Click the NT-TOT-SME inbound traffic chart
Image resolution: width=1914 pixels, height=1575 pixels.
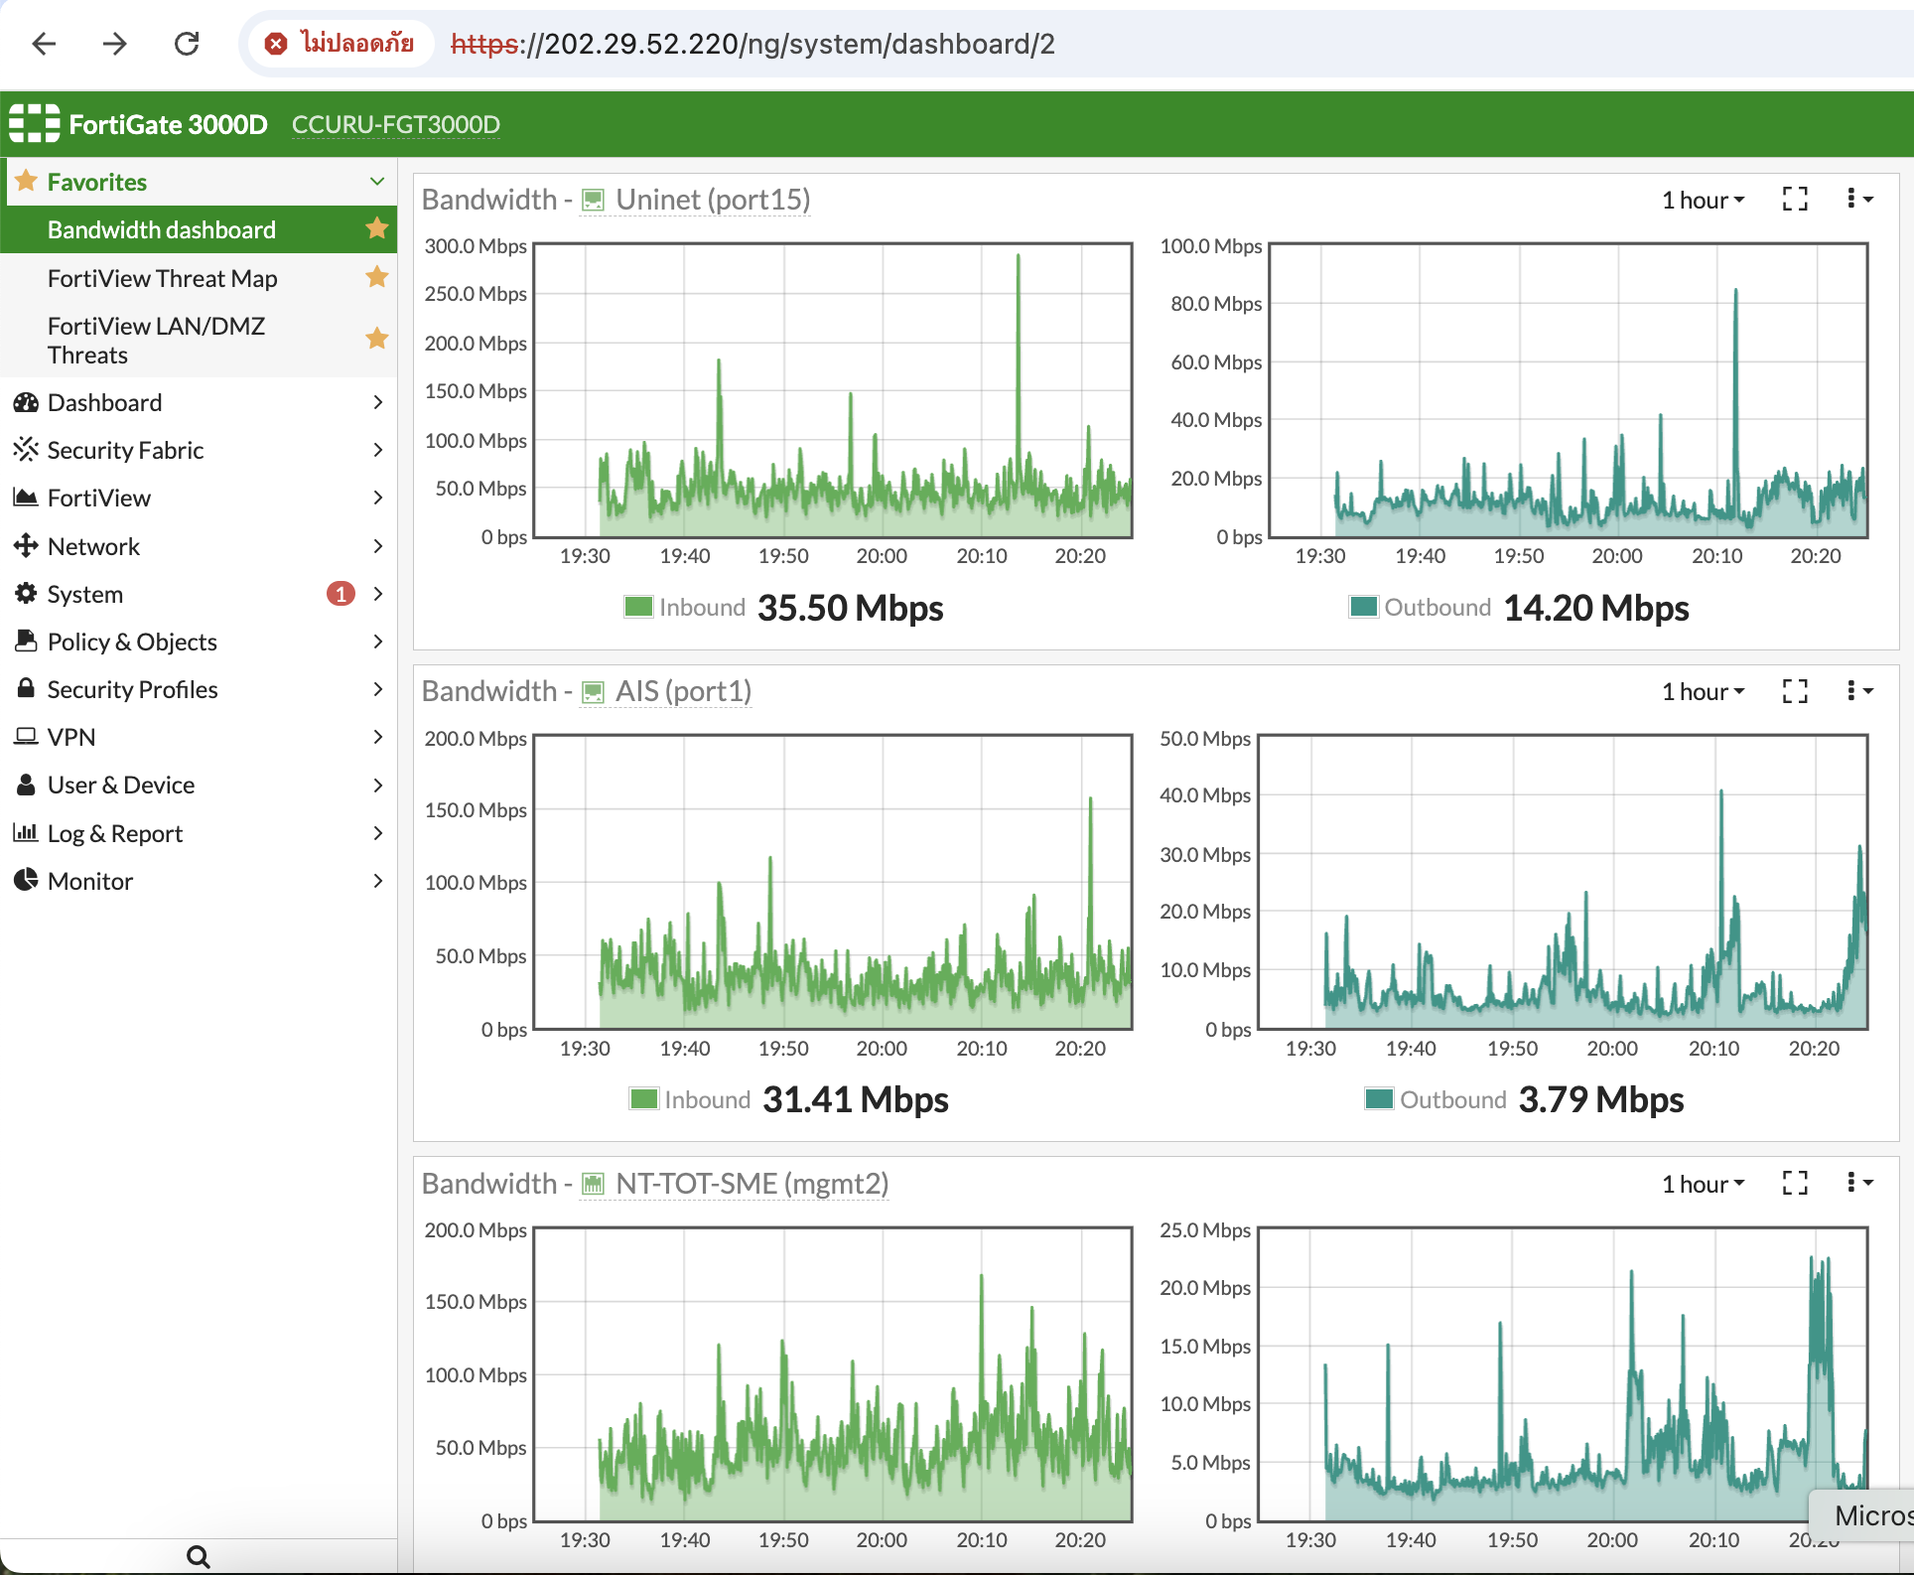pos(833,1374)
